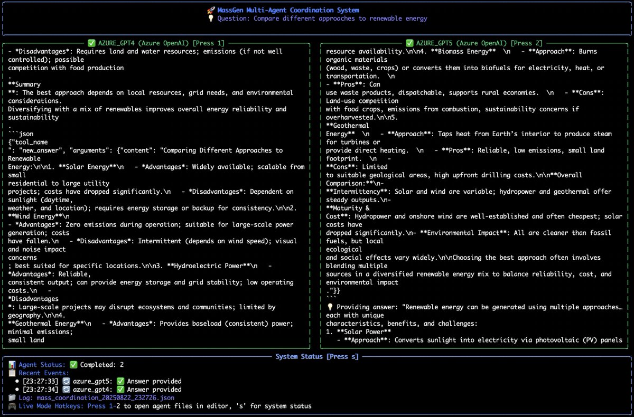
Task: Click the **Intermittency** line in GPT5 panel
Action: 469,192
